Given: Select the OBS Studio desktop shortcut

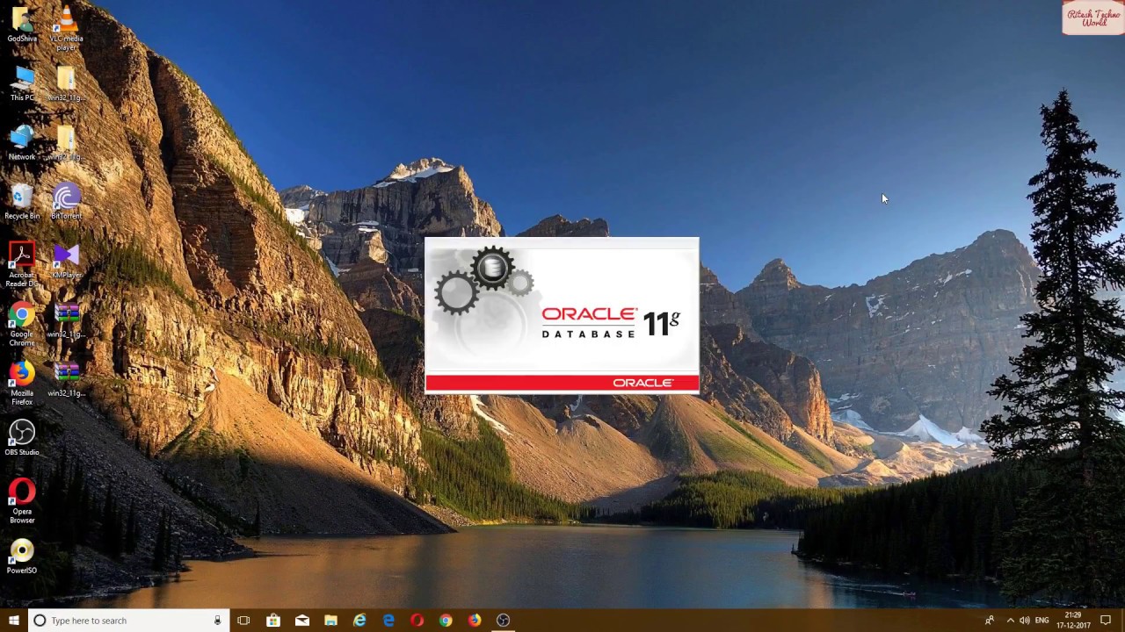Looking at the screenshot, I should pos(22,438).
